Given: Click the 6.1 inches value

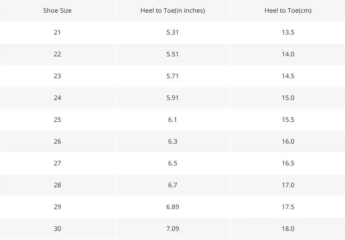Looking at the screenshot, I should [x=173, y=120].
